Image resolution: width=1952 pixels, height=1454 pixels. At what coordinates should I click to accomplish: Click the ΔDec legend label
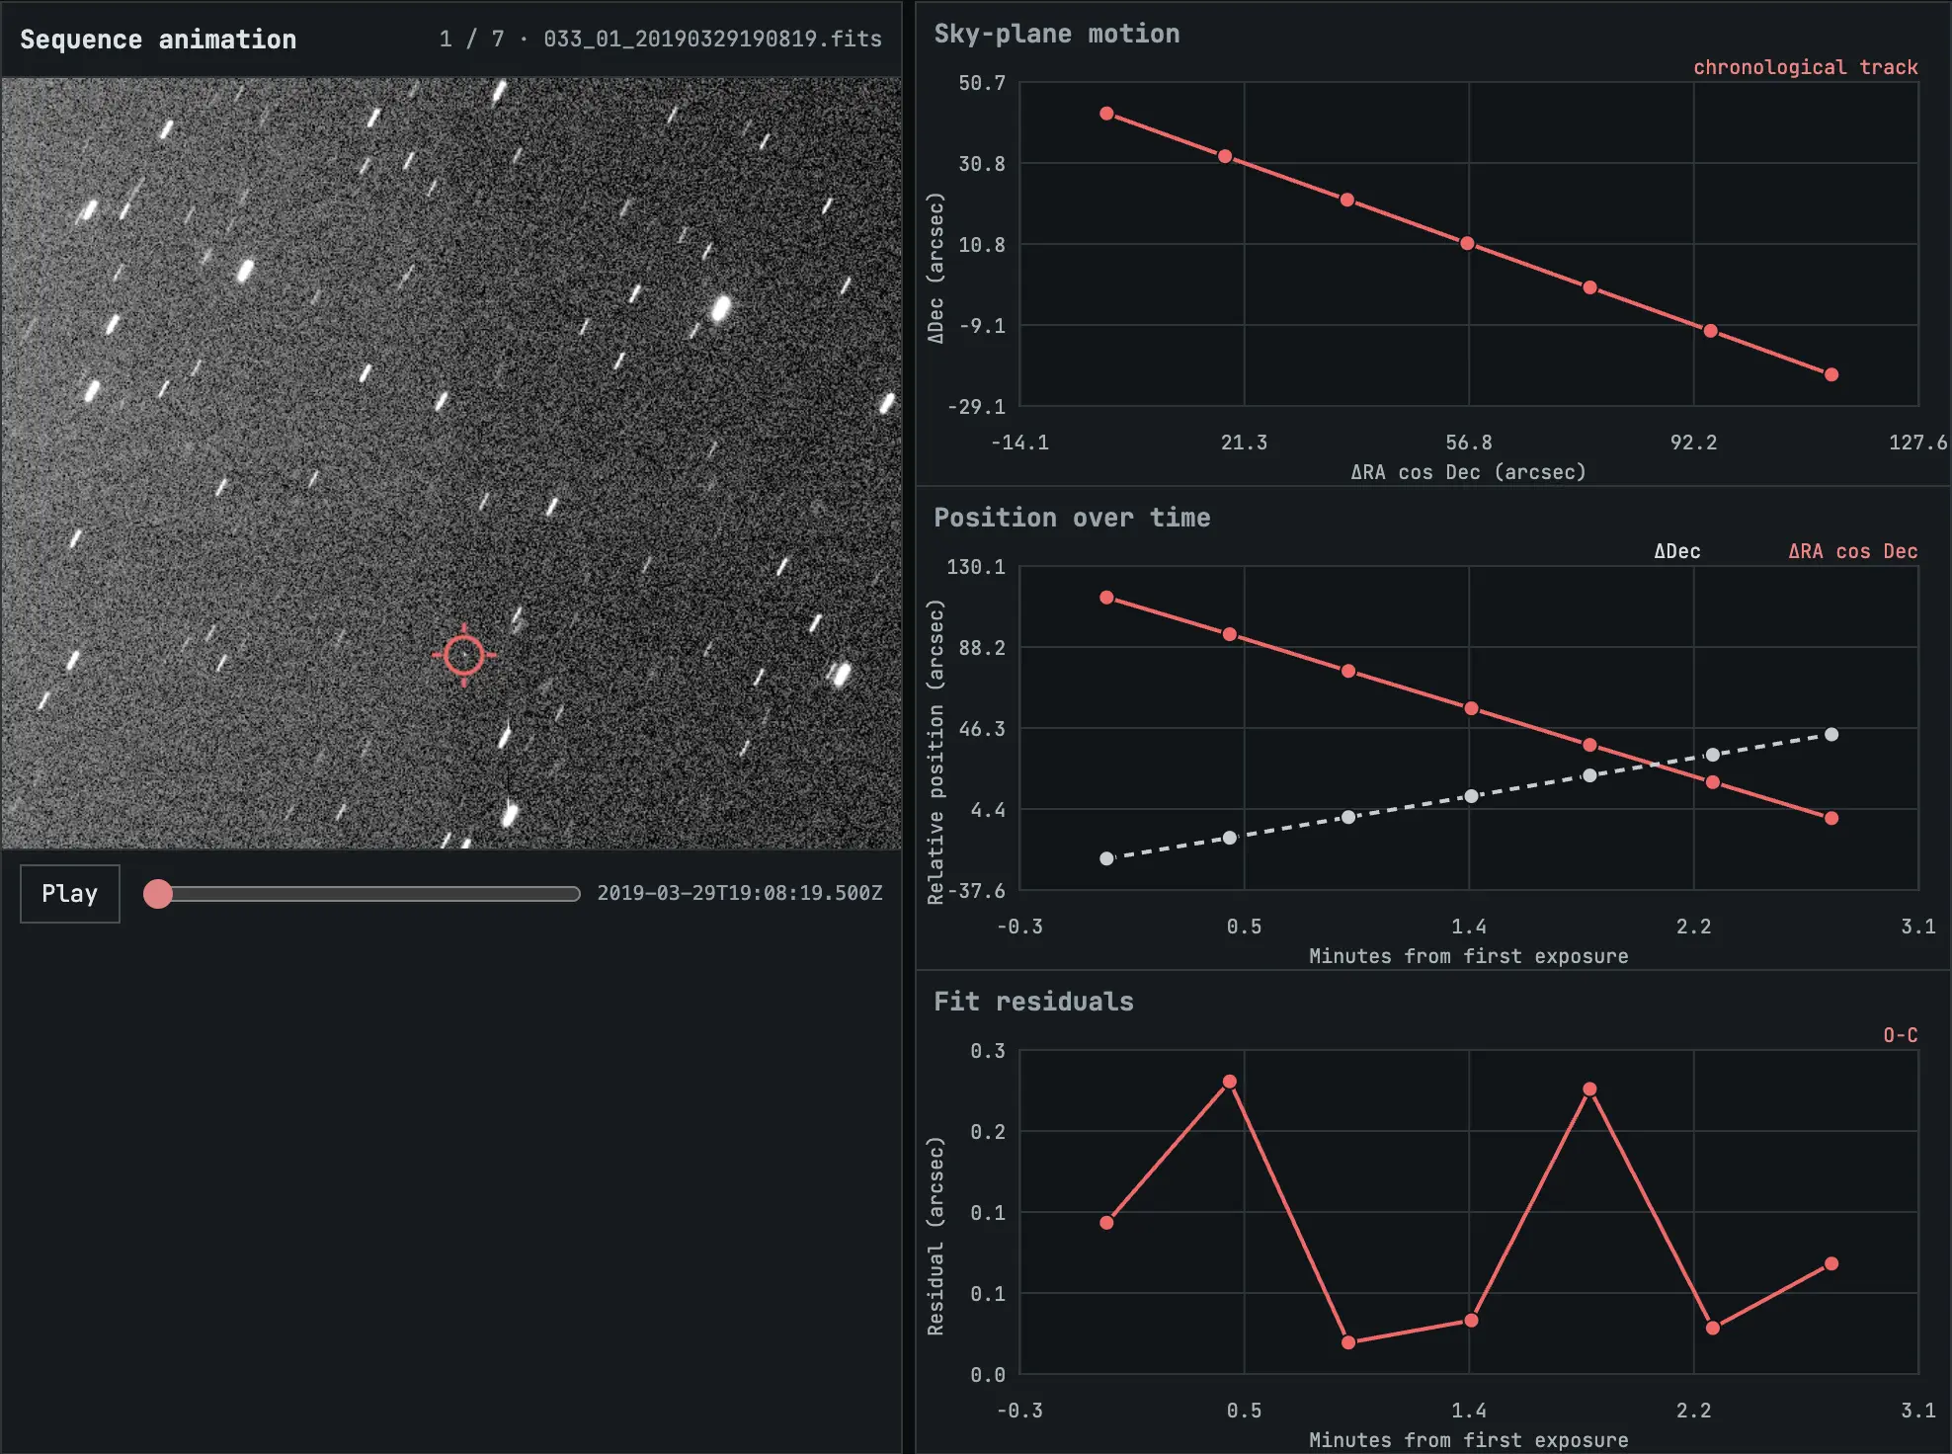(1677, 551)
